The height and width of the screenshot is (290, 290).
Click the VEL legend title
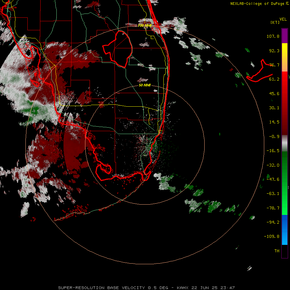point(283,19)
